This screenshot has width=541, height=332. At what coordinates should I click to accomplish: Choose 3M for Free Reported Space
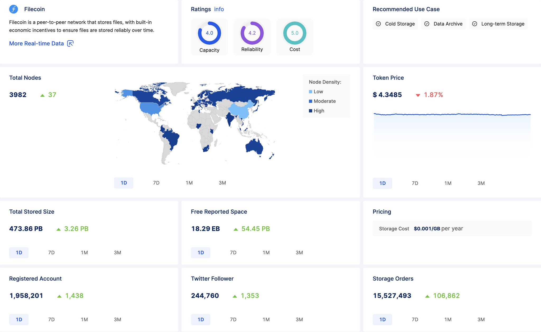point(299,252)
